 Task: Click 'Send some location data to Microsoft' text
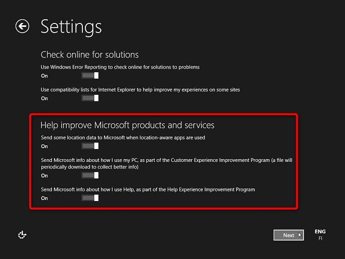tap(123, 138)
